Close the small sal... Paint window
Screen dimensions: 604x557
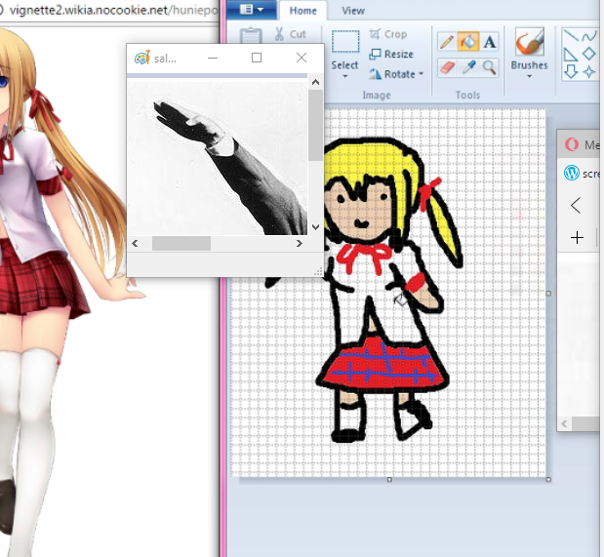click(302, 58)
